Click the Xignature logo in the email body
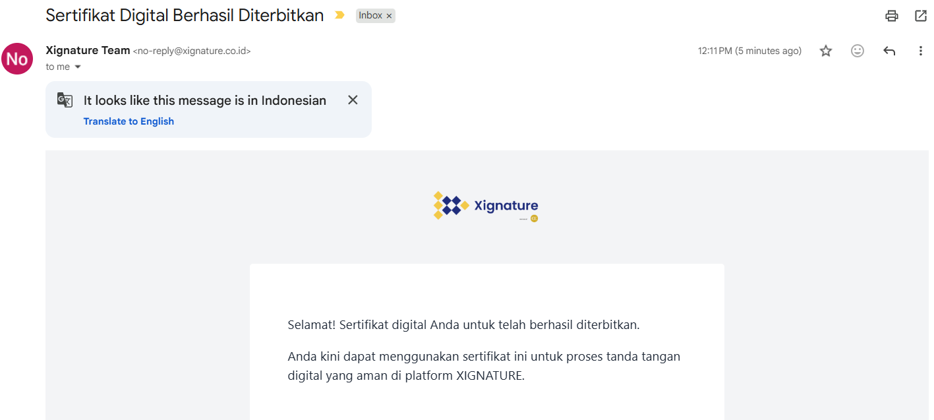 click(486, 207)
